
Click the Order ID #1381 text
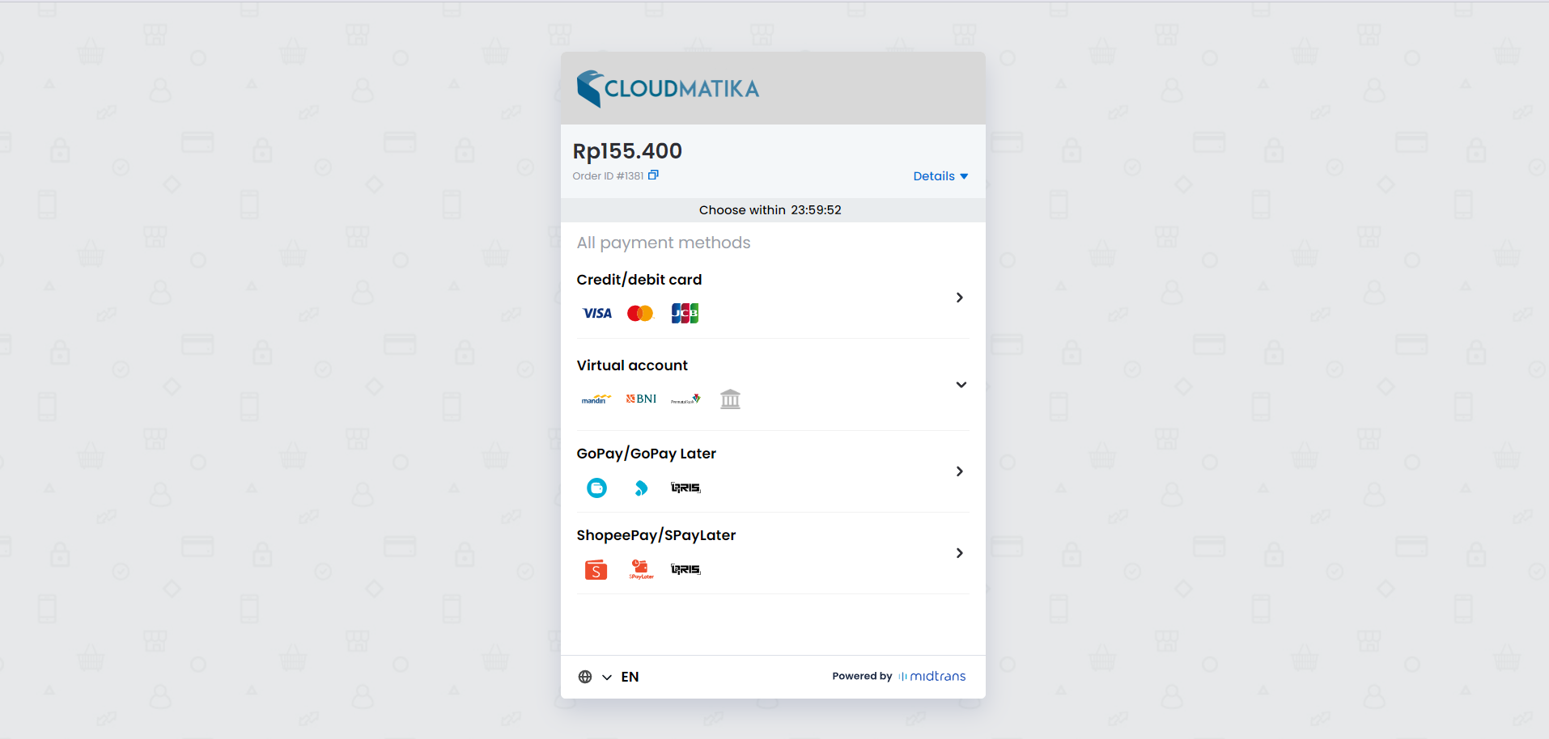click(x=608, y=175)
